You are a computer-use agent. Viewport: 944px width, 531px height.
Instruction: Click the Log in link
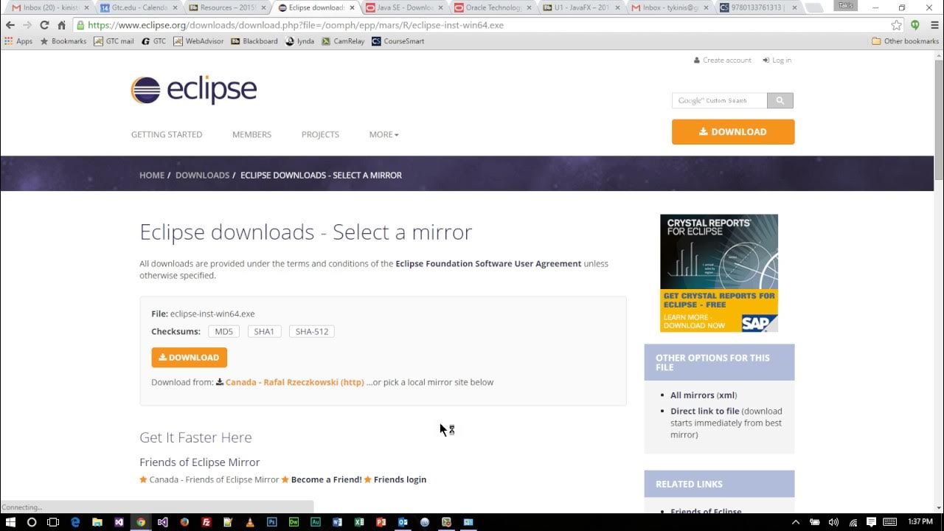pos(777,60)
